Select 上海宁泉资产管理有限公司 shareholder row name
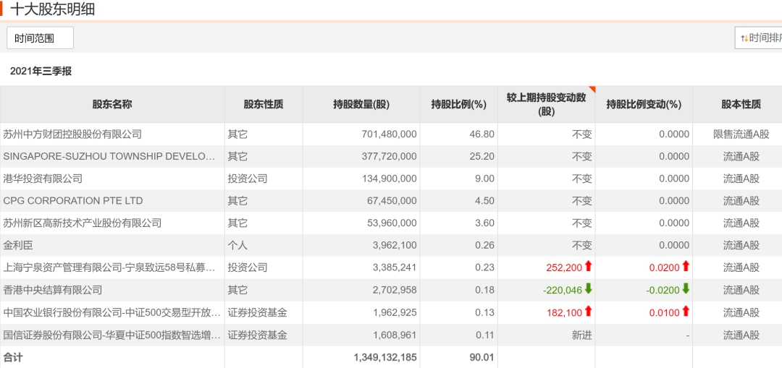This screenshot has height=368, width=782. click(109, 268)
